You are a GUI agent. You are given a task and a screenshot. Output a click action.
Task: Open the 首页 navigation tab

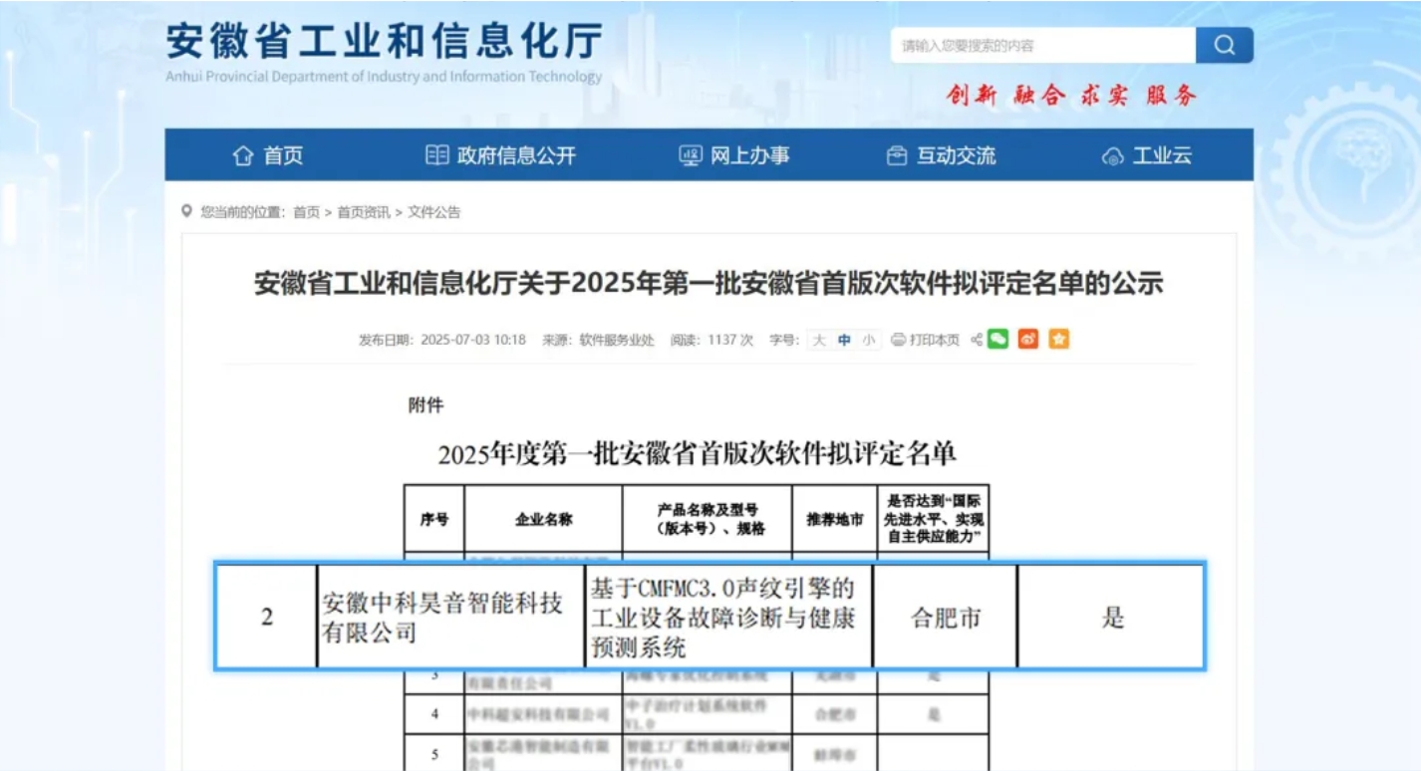click(268, 155)
